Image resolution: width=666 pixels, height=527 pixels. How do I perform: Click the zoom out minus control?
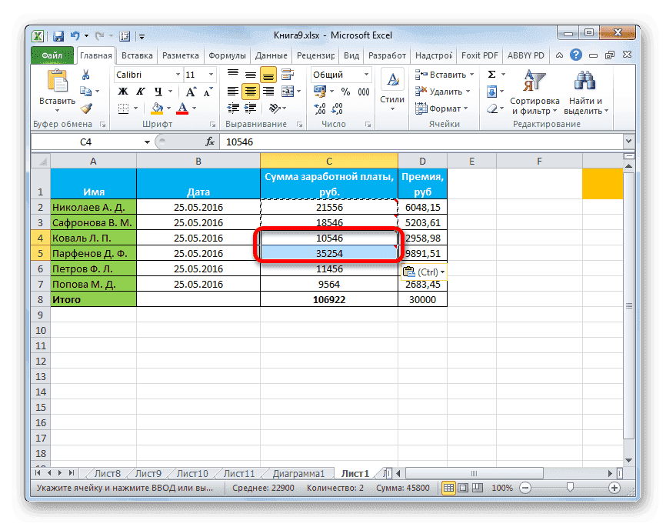(x=525, y=488)
